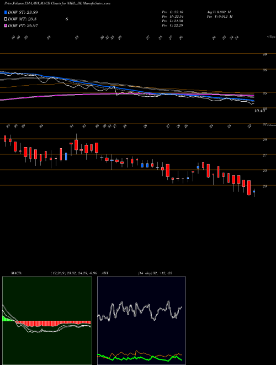The height and width of the screenshot is (365, 276).
Task: Click the white DOW MT legend swatch
Action: pyautogui.click(x=6, y=19)
